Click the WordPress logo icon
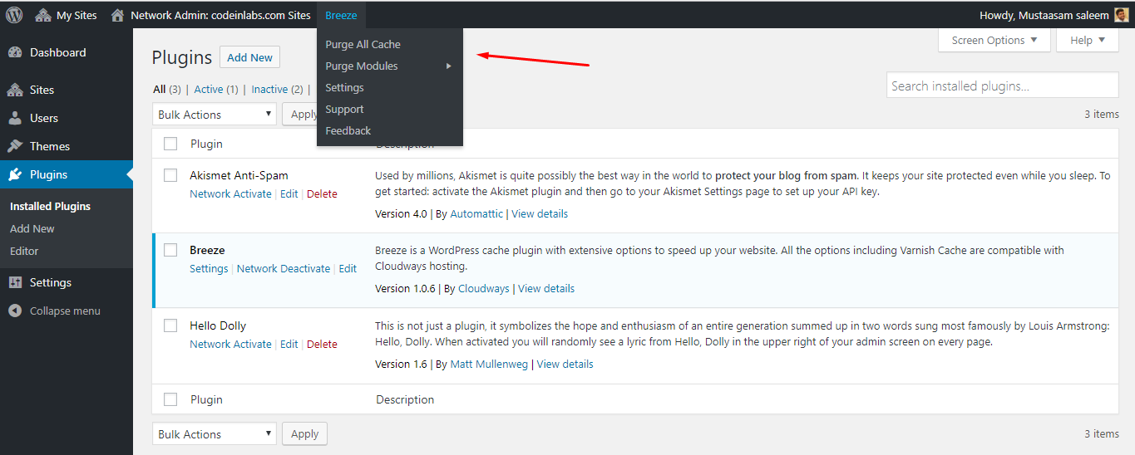The image size is (1135, 455). click(14, 15)
